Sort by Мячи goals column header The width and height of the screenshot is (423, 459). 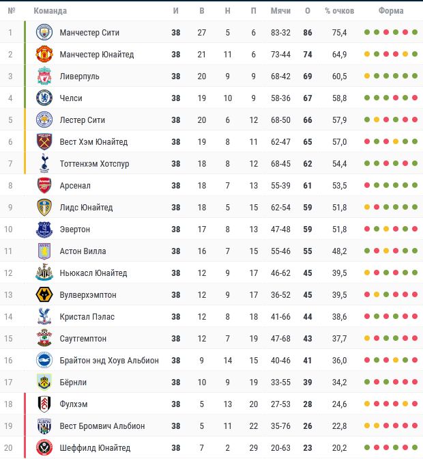280,11
